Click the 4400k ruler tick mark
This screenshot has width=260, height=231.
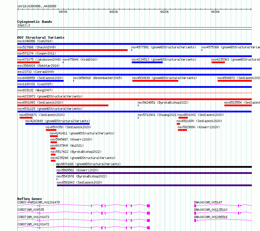click(x=63, y=12)
